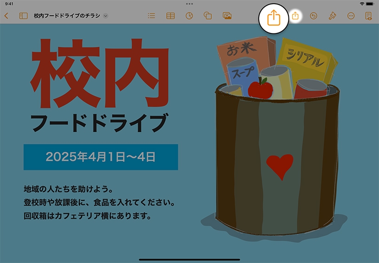The image size is (379, 263).
Task: Open the photo media insert icon
Action: point(227,16)
